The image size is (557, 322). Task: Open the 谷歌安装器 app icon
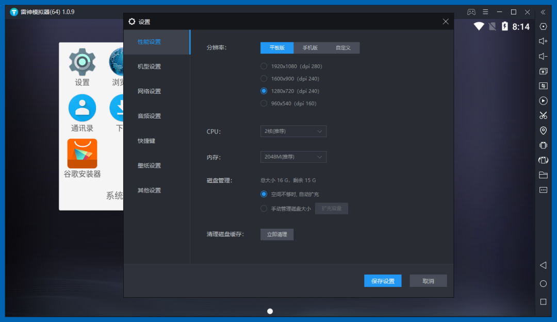(x=82, y=154)
